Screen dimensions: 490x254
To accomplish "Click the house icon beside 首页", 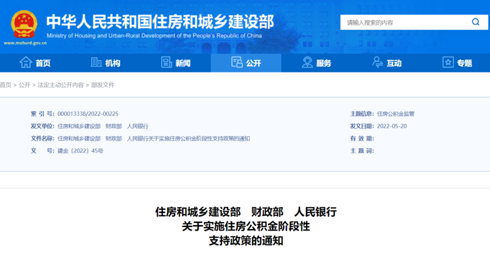I will (x=25, y=63).
